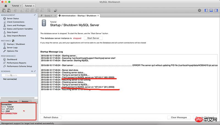Click the search table data icon
The width and height of the screenshot is (220, 125).
coord(49,10)
